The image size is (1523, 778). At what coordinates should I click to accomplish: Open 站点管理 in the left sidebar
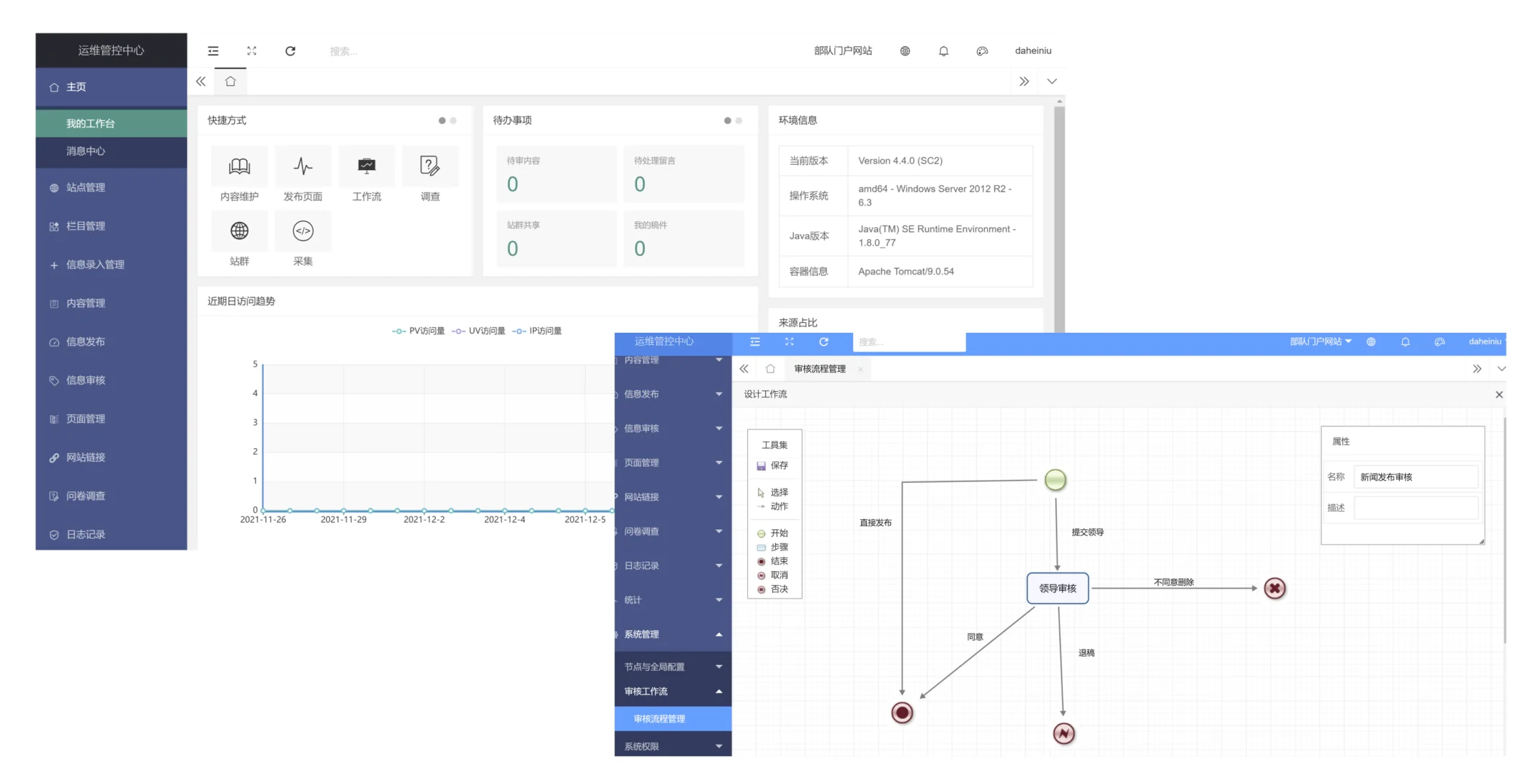click(x=86, y=187)
